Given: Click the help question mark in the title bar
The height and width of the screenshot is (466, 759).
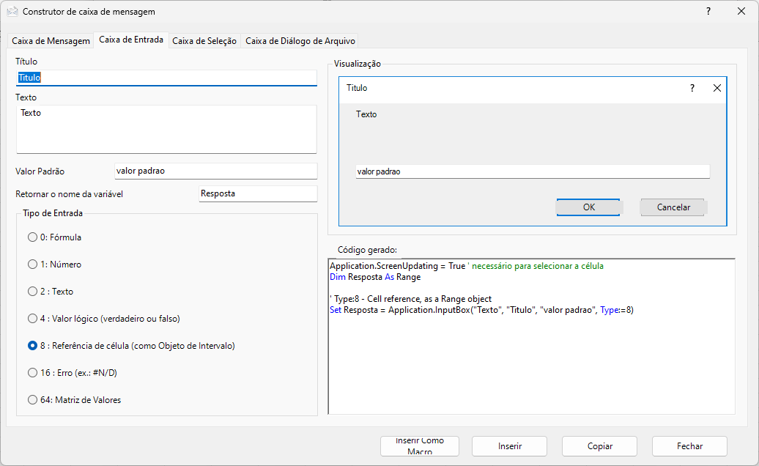Looking at the screenshot, I should (x=708, y=11).
